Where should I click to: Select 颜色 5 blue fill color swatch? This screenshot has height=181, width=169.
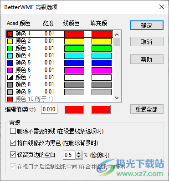(x=102, y=63)
